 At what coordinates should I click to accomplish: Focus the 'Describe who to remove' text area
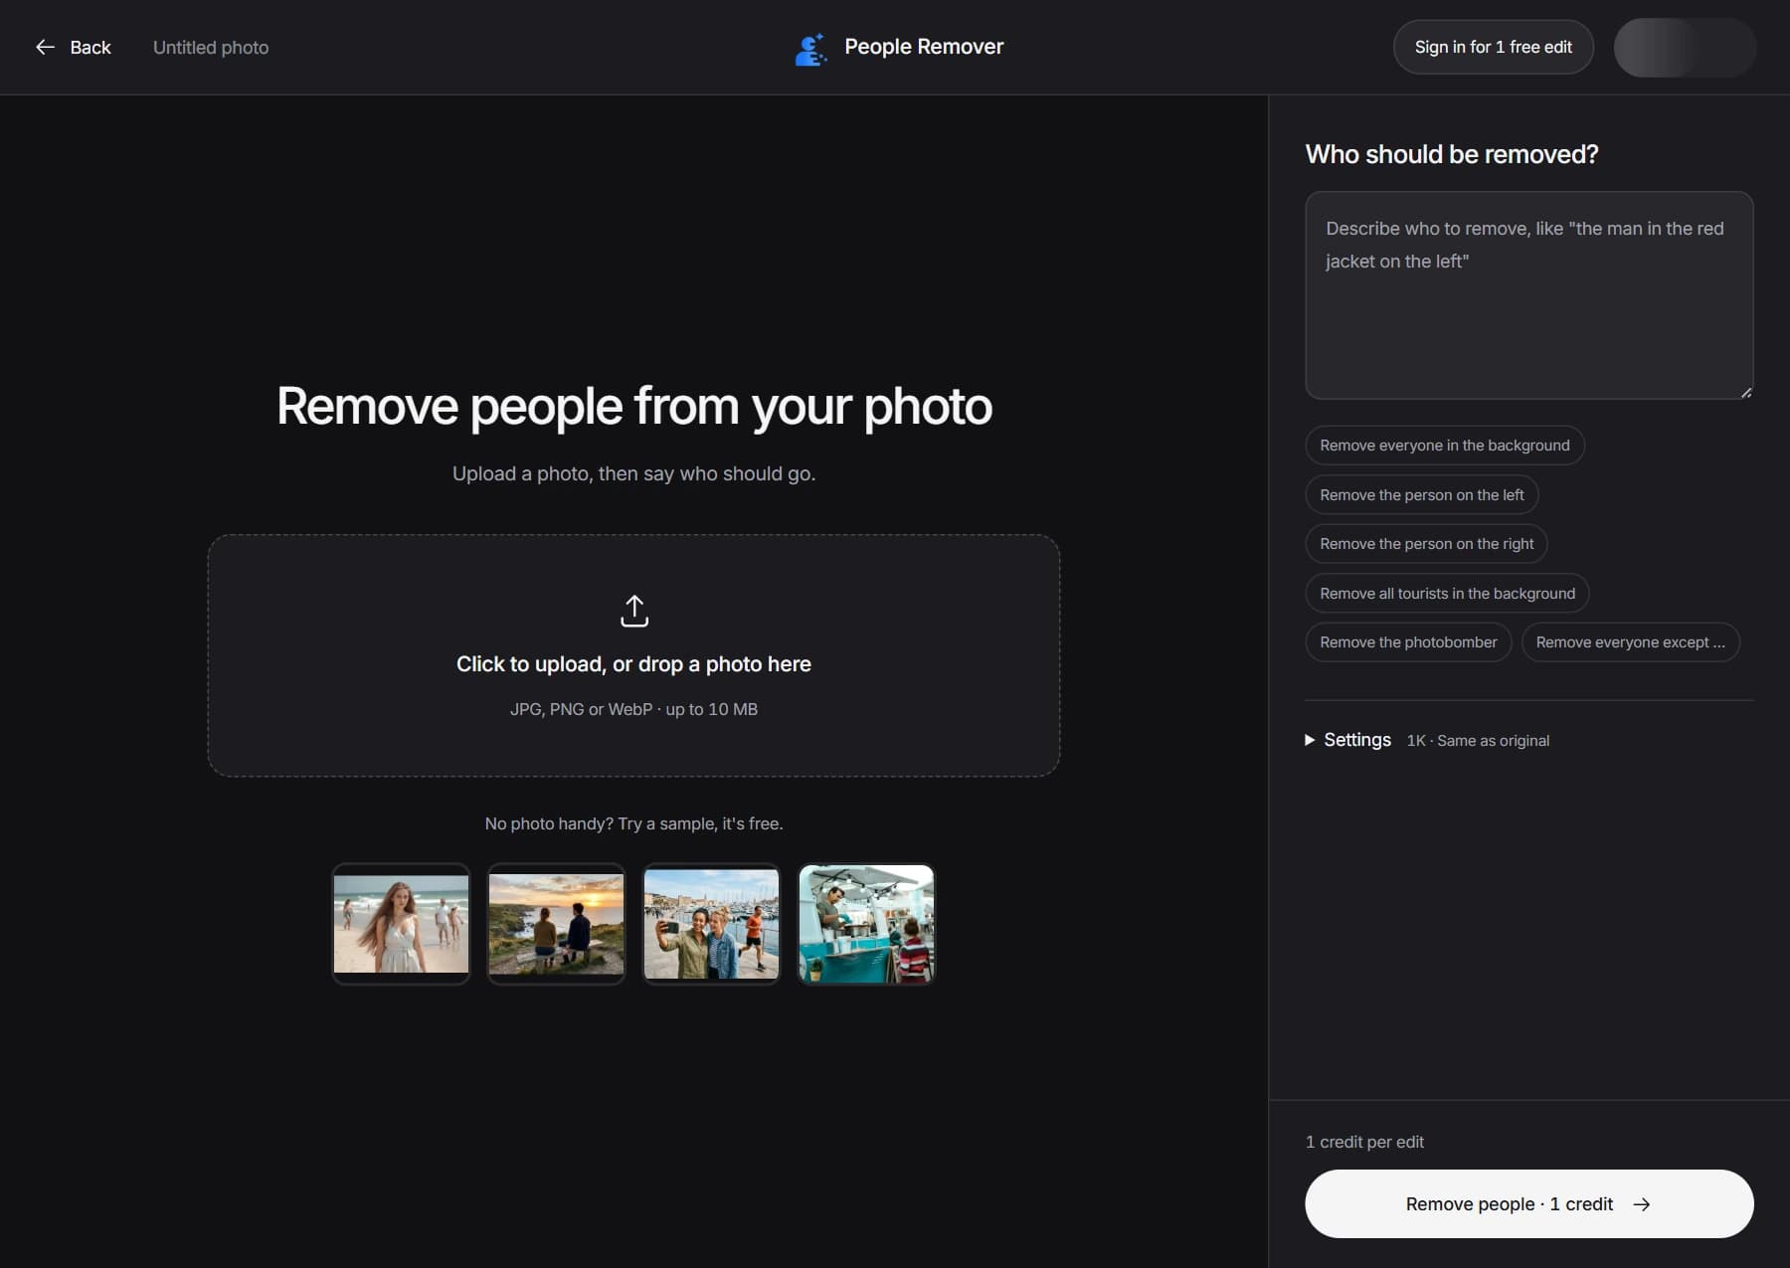(1528, 295)
